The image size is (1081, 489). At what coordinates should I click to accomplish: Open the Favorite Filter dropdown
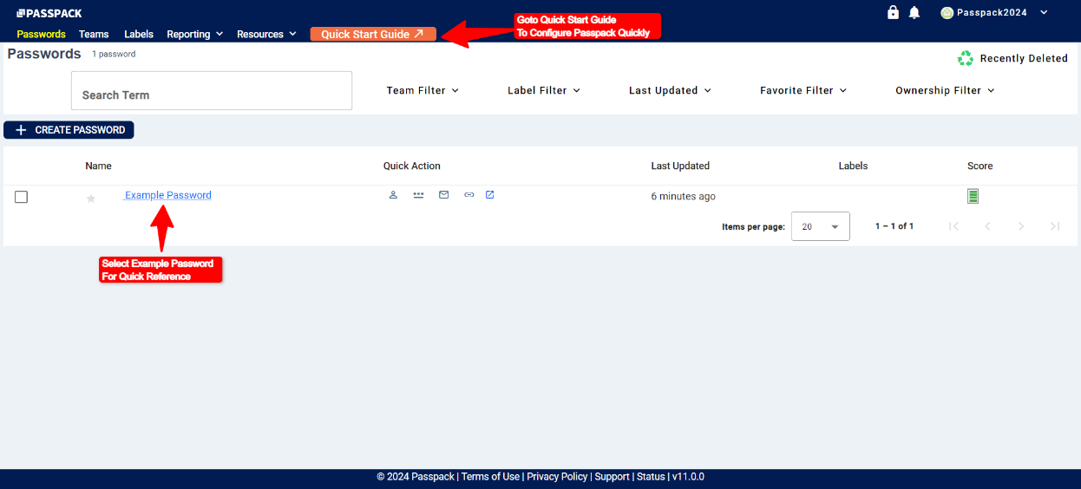803,90
